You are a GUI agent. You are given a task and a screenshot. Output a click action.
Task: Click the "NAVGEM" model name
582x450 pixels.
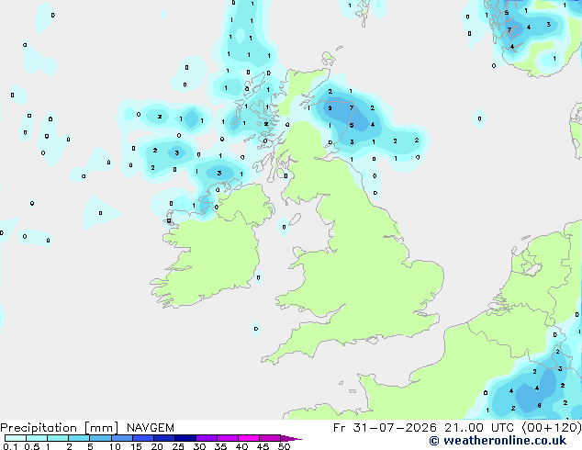click(151, 428)
